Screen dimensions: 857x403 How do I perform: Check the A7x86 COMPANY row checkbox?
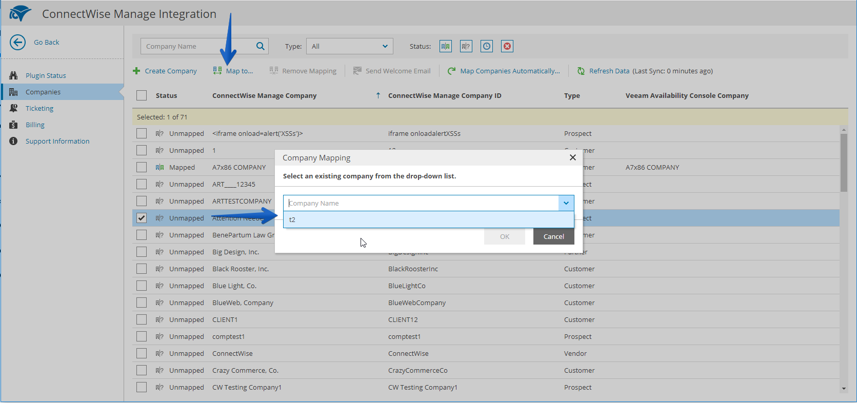(x=142, y=167)
